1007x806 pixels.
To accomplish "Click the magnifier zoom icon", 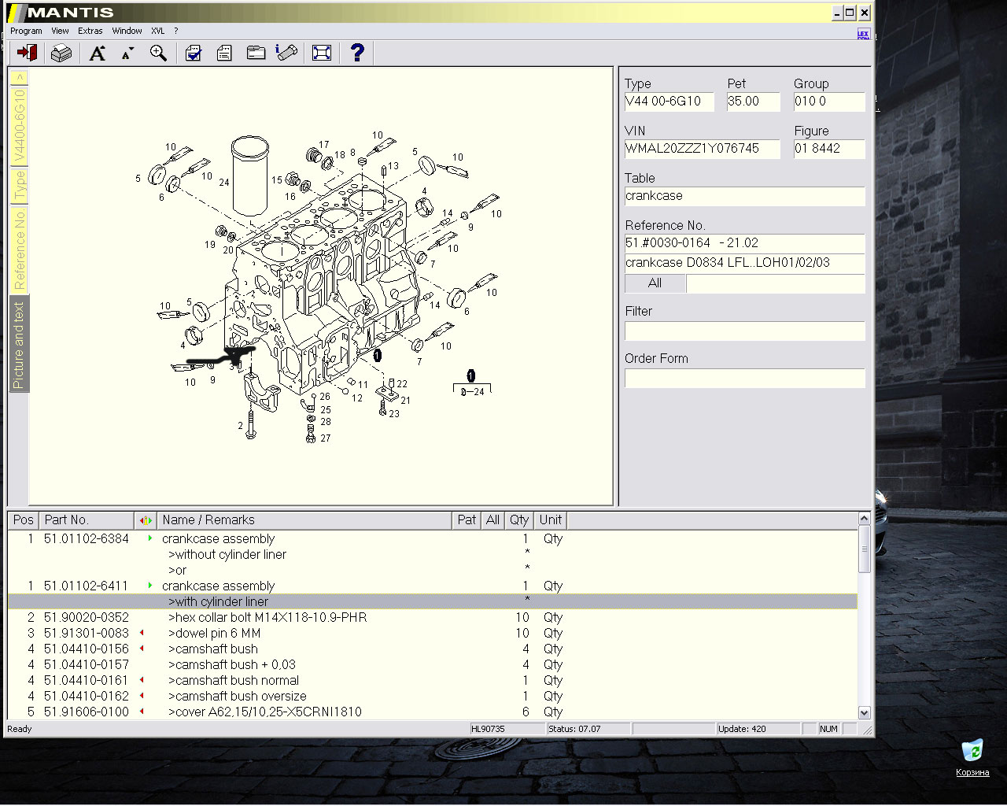I will 158,53.
